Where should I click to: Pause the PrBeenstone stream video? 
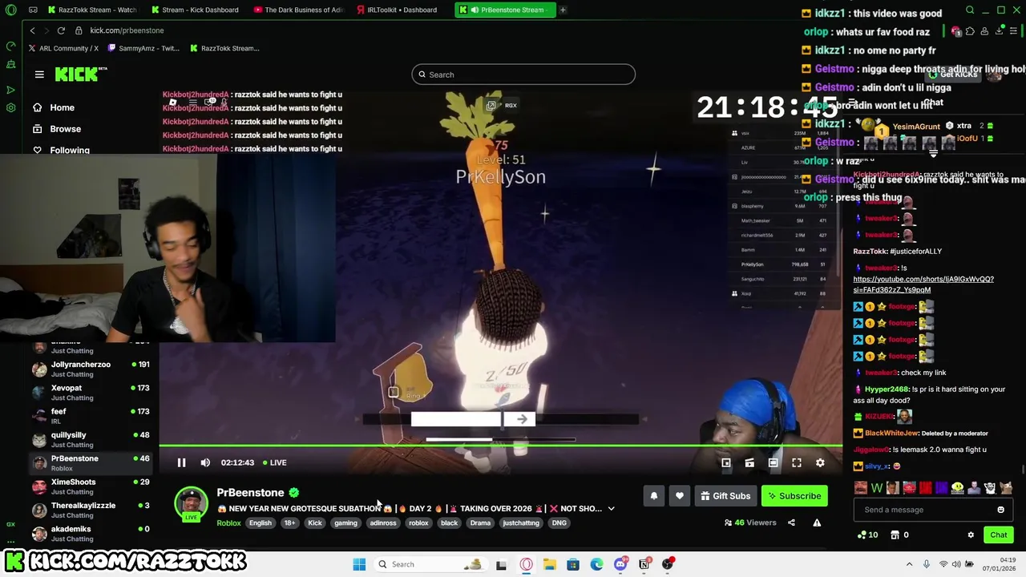click(181, 462)
